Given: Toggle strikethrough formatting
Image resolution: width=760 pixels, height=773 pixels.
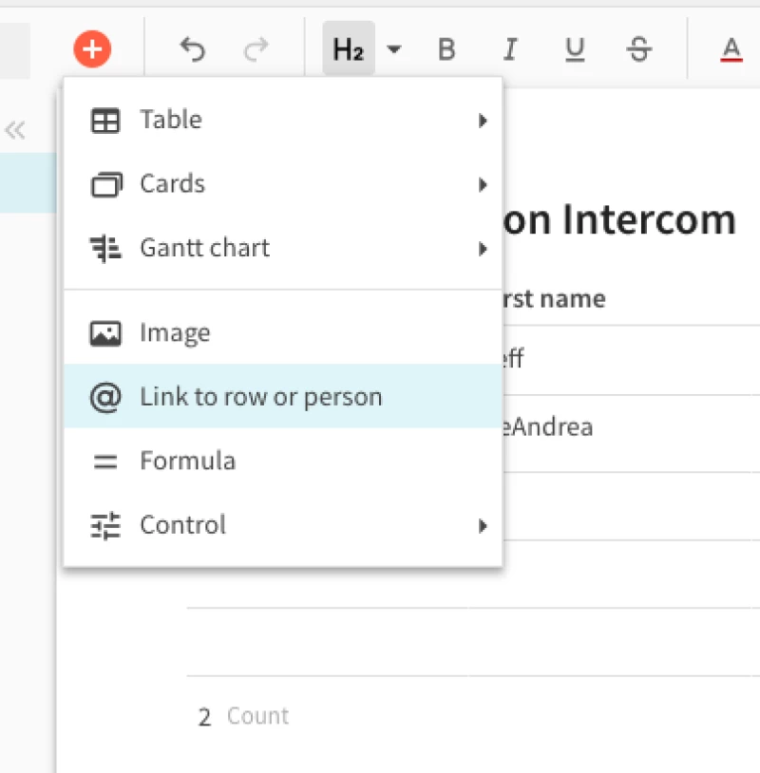Looking at the screenshot, I should coord(639,49).
